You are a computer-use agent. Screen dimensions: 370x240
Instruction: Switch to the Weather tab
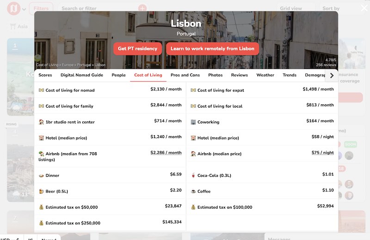pos(265,75)
